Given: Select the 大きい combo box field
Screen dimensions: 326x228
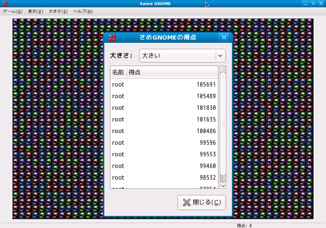Looking at the screenshot, I should [x=183, y=55].
